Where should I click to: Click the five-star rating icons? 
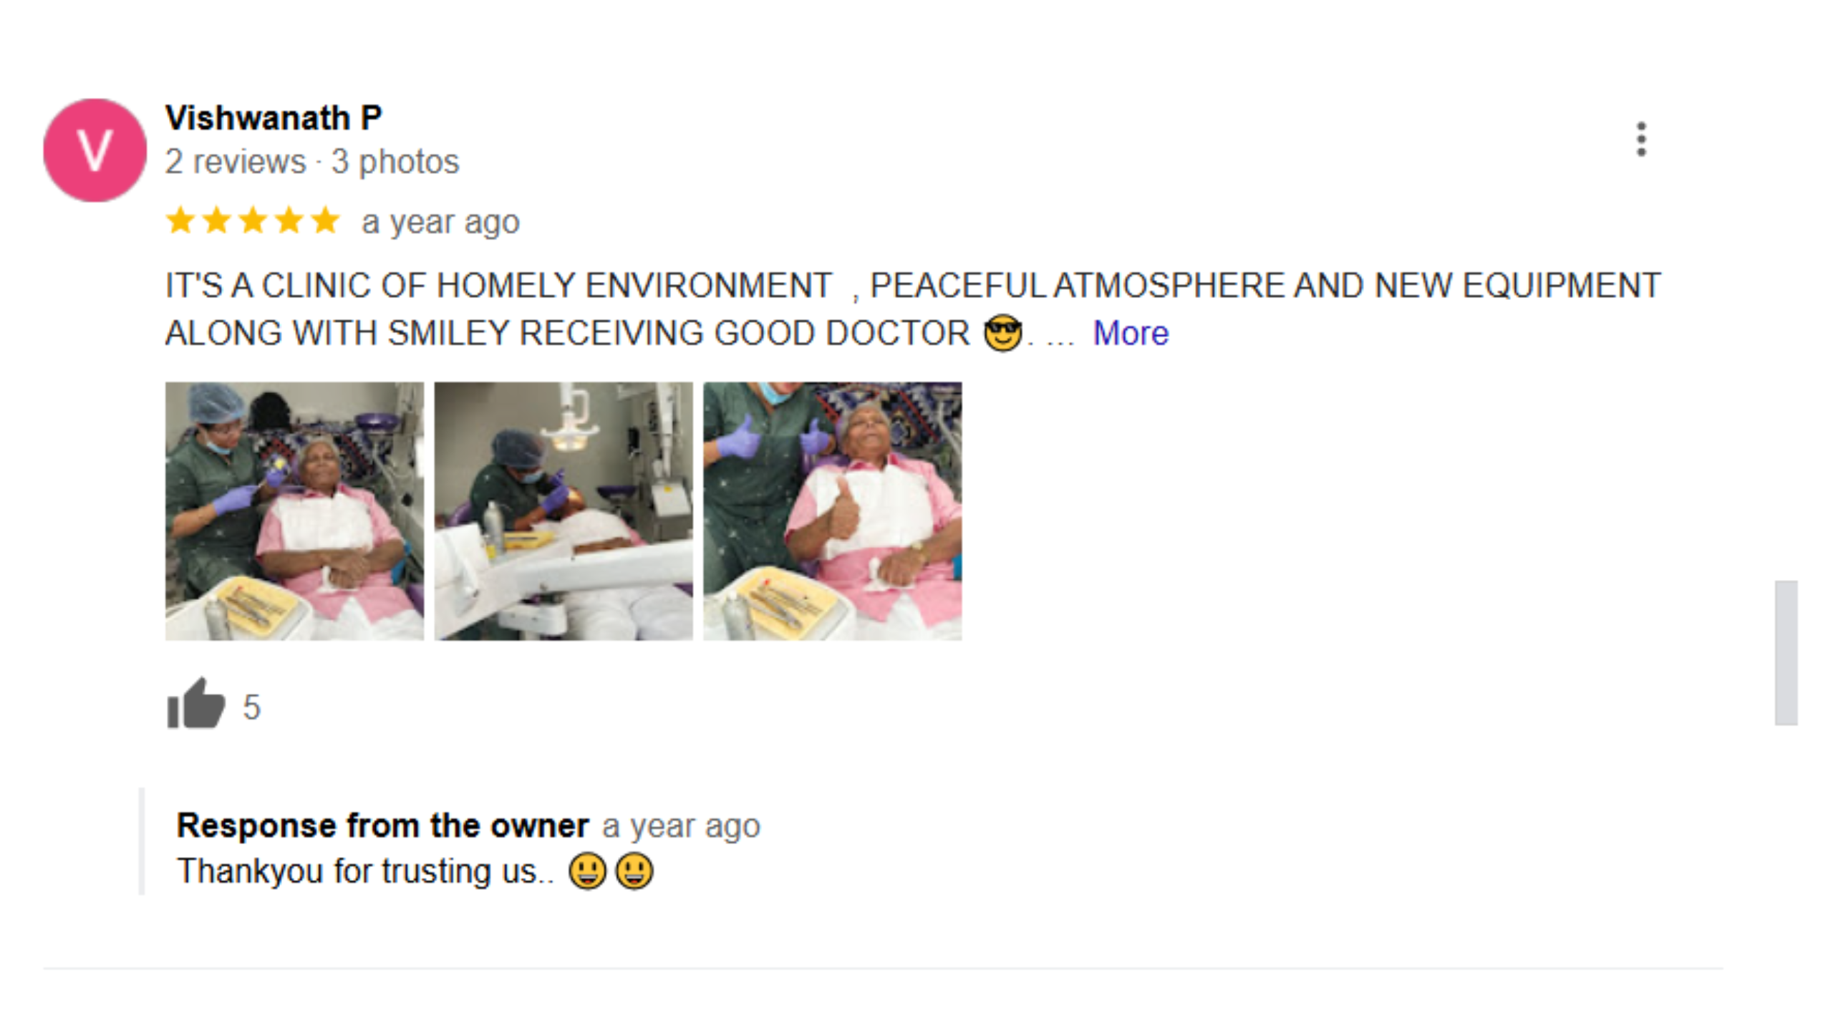(x=253, y=221)
